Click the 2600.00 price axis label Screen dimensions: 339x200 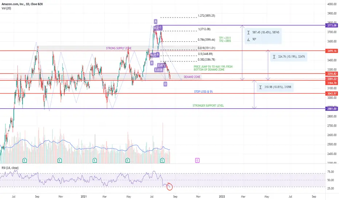332,135
